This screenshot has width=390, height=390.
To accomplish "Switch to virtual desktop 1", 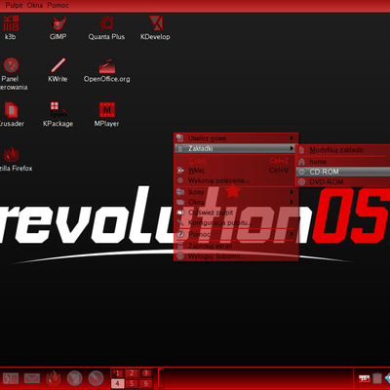I will (x=118, y=373).
